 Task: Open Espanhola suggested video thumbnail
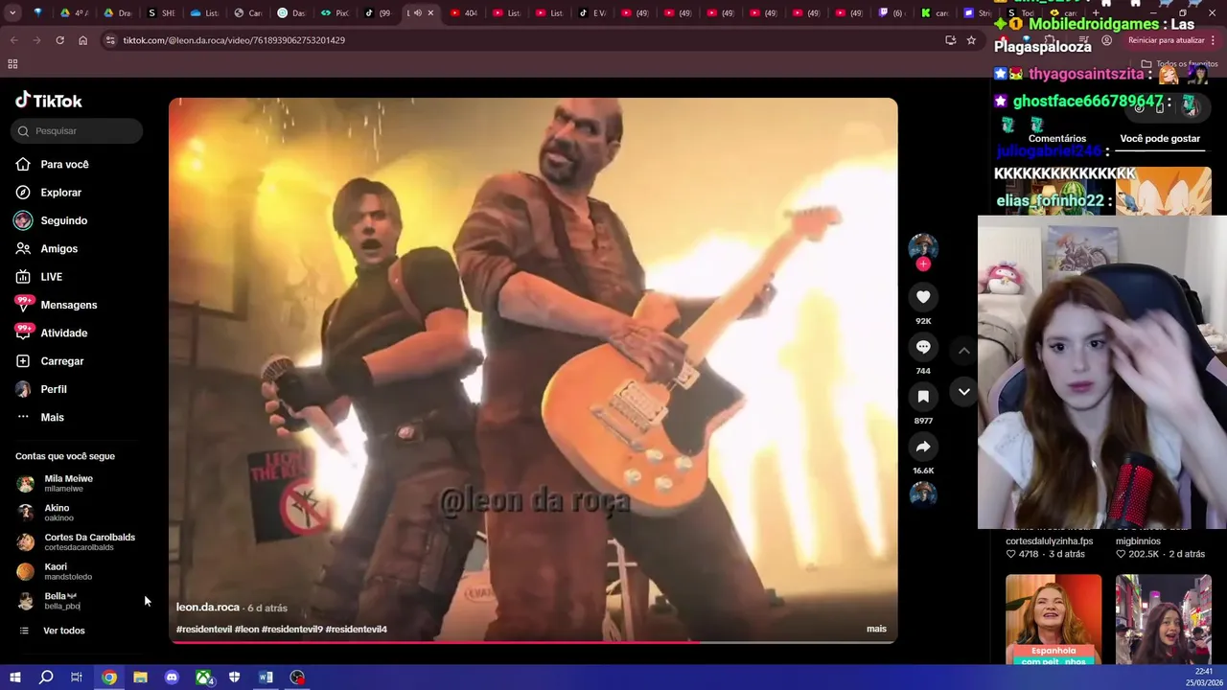coord(1053,619)
